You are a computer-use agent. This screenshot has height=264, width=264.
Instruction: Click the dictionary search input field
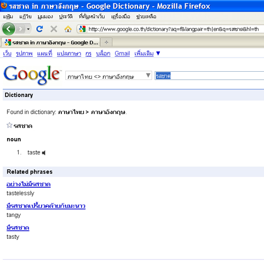point(209,76)
